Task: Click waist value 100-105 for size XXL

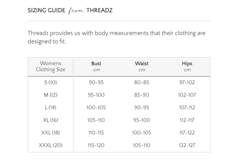Action: (142, 132)
